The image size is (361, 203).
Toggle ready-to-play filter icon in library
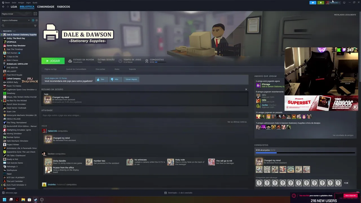pyautogui.click(x=36, y=20)
